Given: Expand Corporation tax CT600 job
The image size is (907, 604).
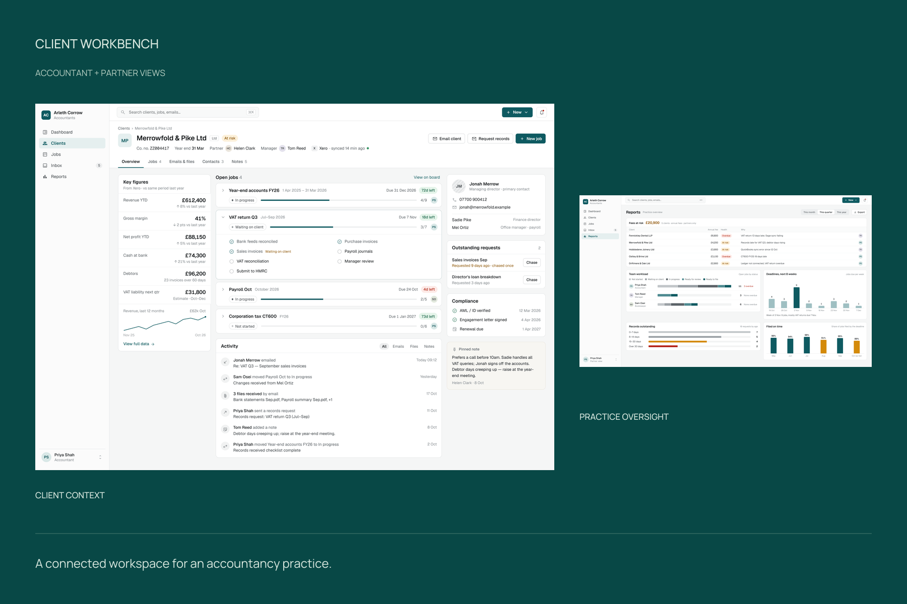Looking at the screenshot, I should [223, 317].
